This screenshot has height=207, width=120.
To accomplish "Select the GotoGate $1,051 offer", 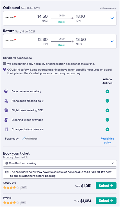I will [106, 186].
